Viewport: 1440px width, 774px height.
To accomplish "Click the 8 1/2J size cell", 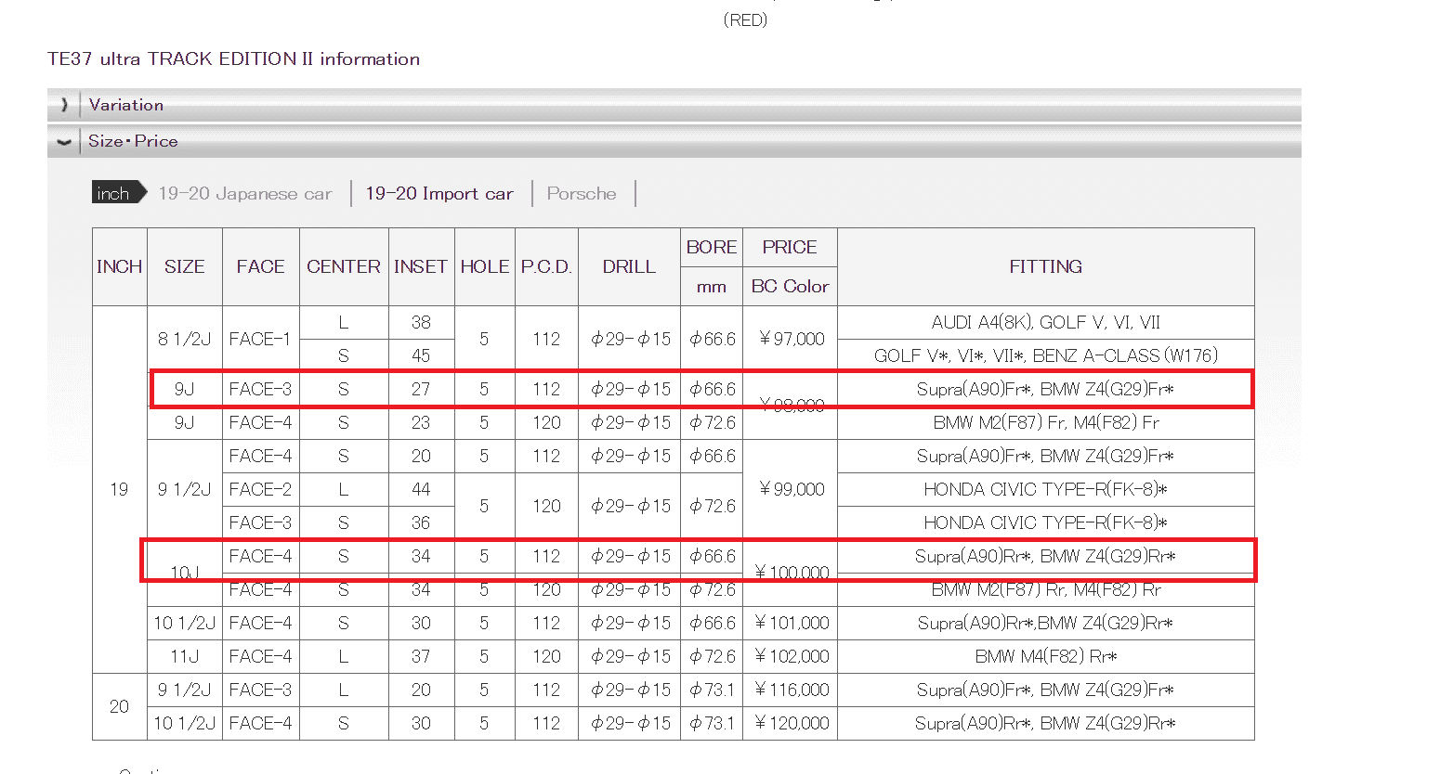I will (185, 339).
